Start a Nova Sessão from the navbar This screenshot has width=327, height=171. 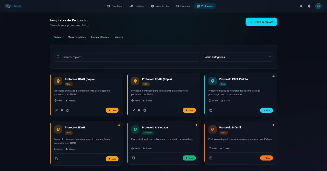[x=160, y=6]
